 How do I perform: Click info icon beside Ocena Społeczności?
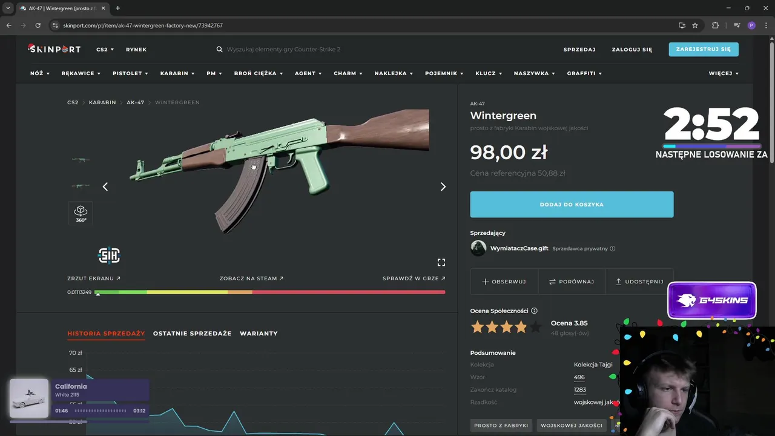click(x=534, y=311)
